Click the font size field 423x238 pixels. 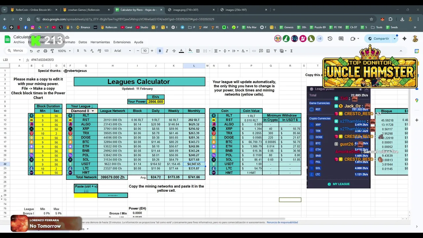coord(145,51)
